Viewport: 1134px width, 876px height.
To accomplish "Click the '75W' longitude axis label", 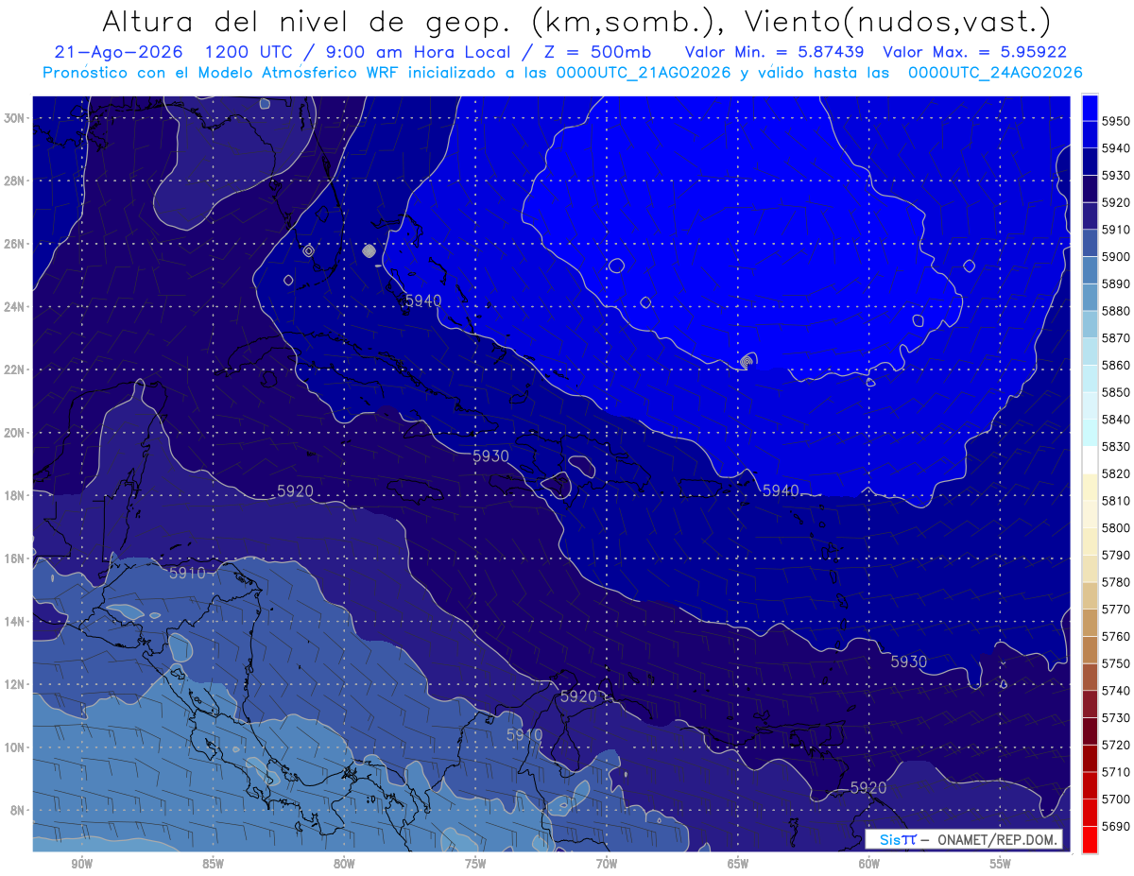I will [x=475, y=864].
